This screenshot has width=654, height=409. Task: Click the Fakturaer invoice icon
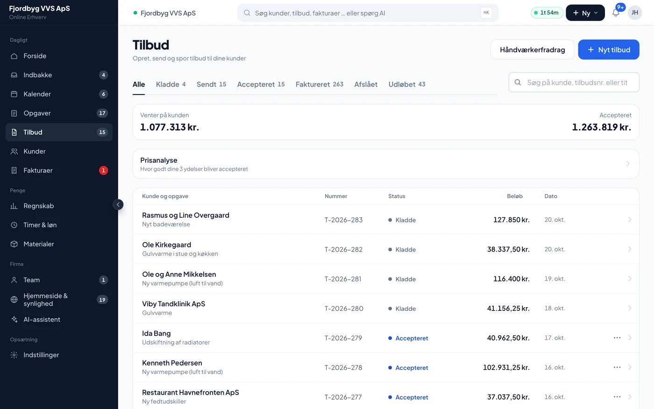click(14, 171)
